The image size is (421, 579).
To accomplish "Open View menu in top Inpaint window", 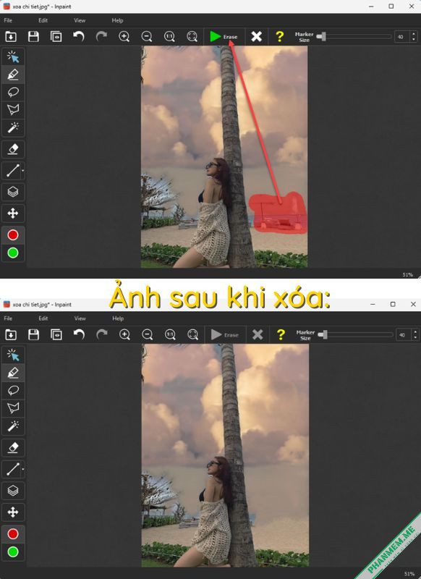I will pos(80,20).
